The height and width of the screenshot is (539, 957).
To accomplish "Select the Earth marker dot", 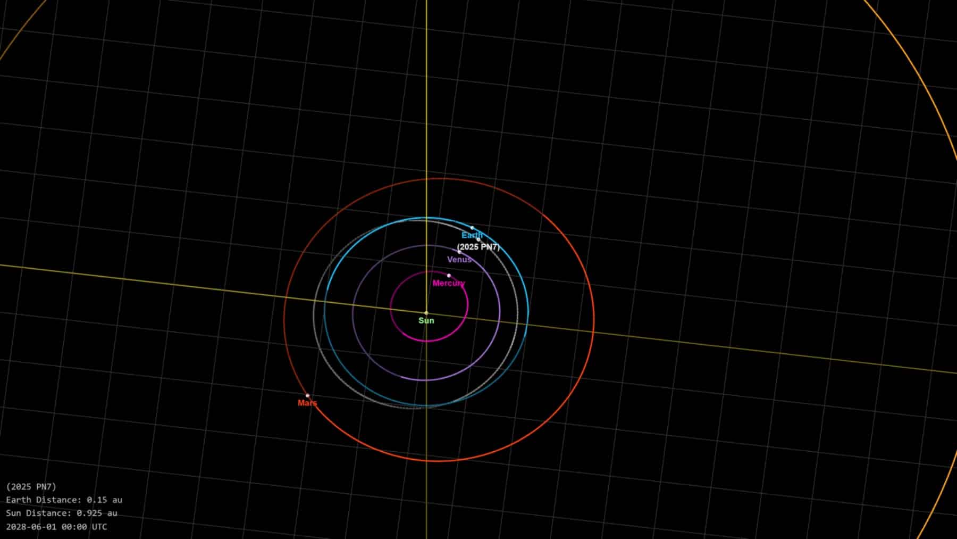I will tap(472, 228).
